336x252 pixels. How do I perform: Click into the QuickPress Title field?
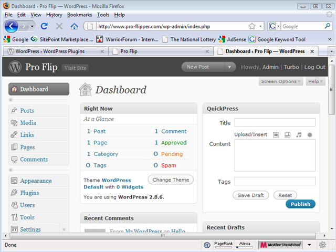click(275, 122)
